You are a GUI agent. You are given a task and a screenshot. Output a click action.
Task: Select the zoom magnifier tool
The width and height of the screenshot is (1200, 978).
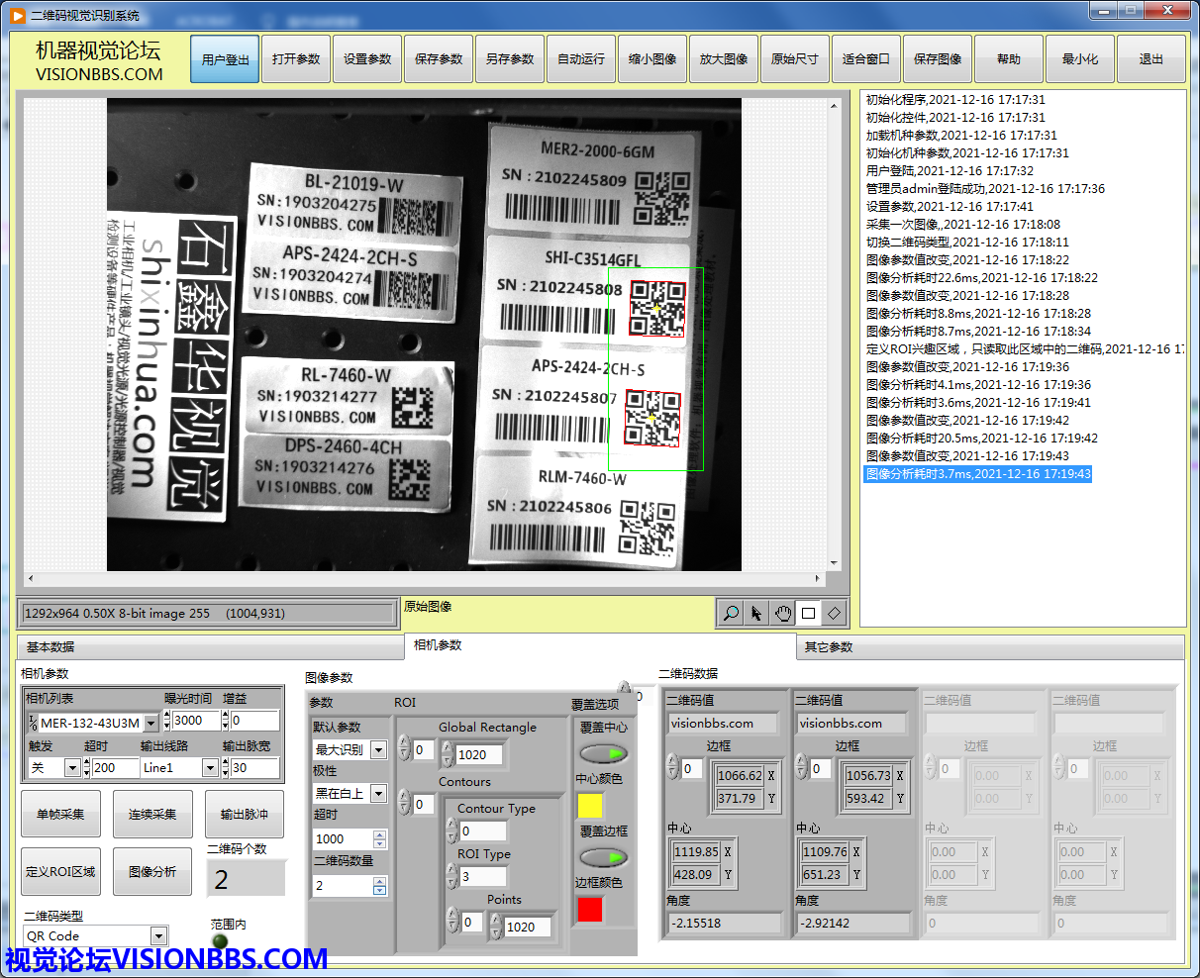[x=731, y=613]
